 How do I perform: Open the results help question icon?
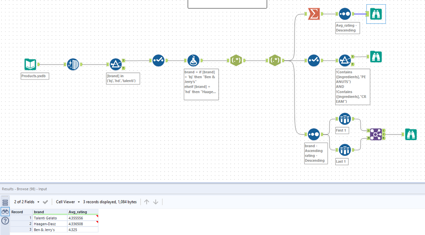click(5, 221)
